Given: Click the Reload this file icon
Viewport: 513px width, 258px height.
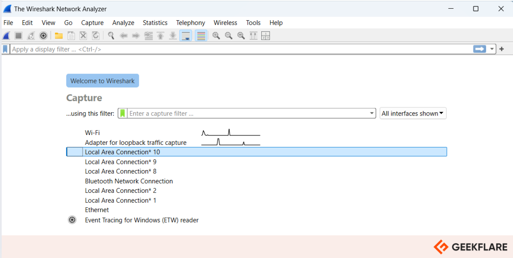Looking at the screenshot, I should [x=95, y=36].
